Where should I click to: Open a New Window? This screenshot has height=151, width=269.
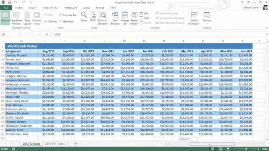pos(115,18)
